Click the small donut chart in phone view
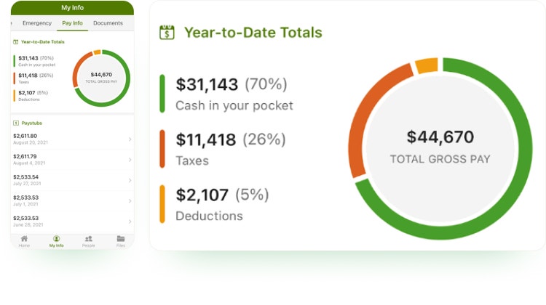This screenshot has width=546, height=305. click(101, 77)
